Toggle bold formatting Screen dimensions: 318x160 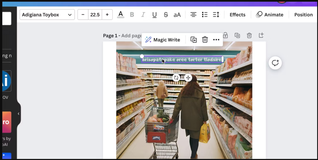tap(132, 15)
